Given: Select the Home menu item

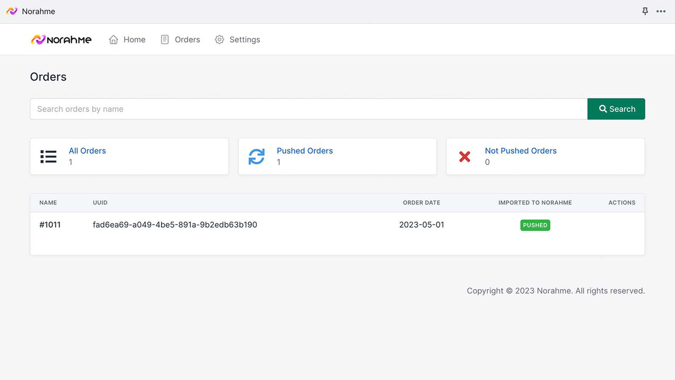Looking at the screenshot, I should (x=134, y=39).
